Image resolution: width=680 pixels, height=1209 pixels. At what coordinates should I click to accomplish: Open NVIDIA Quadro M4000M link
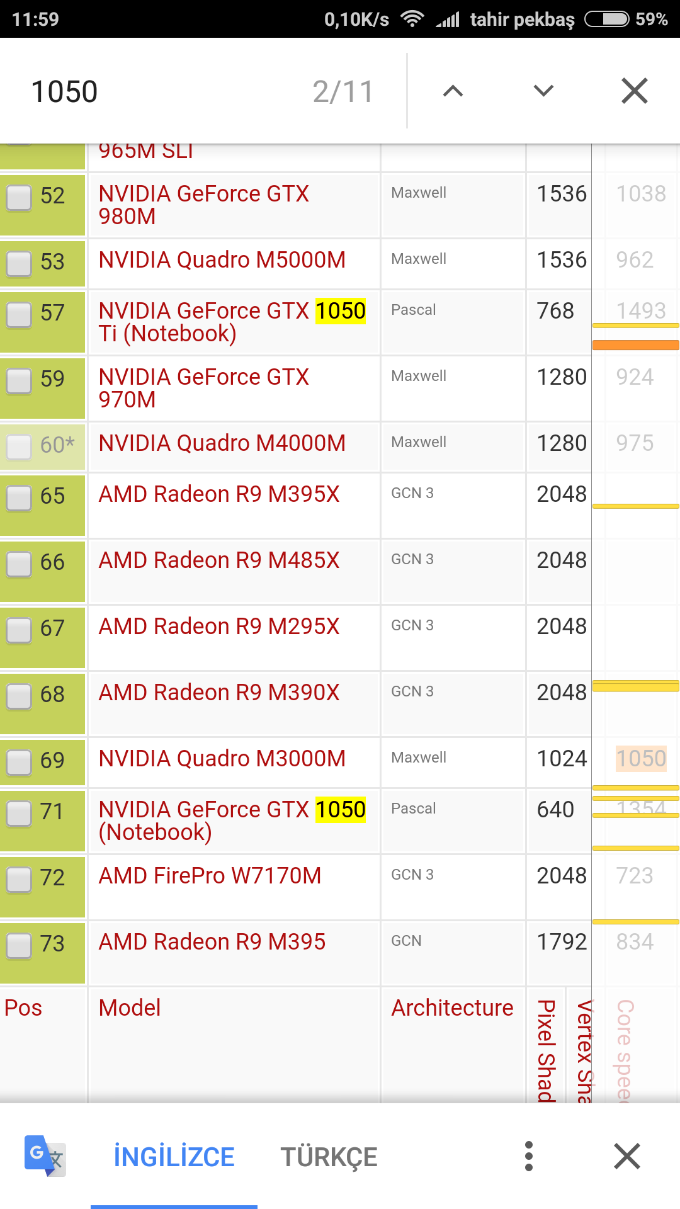pos(222,443)
